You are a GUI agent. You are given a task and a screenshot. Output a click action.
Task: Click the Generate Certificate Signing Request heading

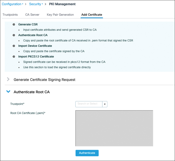[x=44, y=80]
